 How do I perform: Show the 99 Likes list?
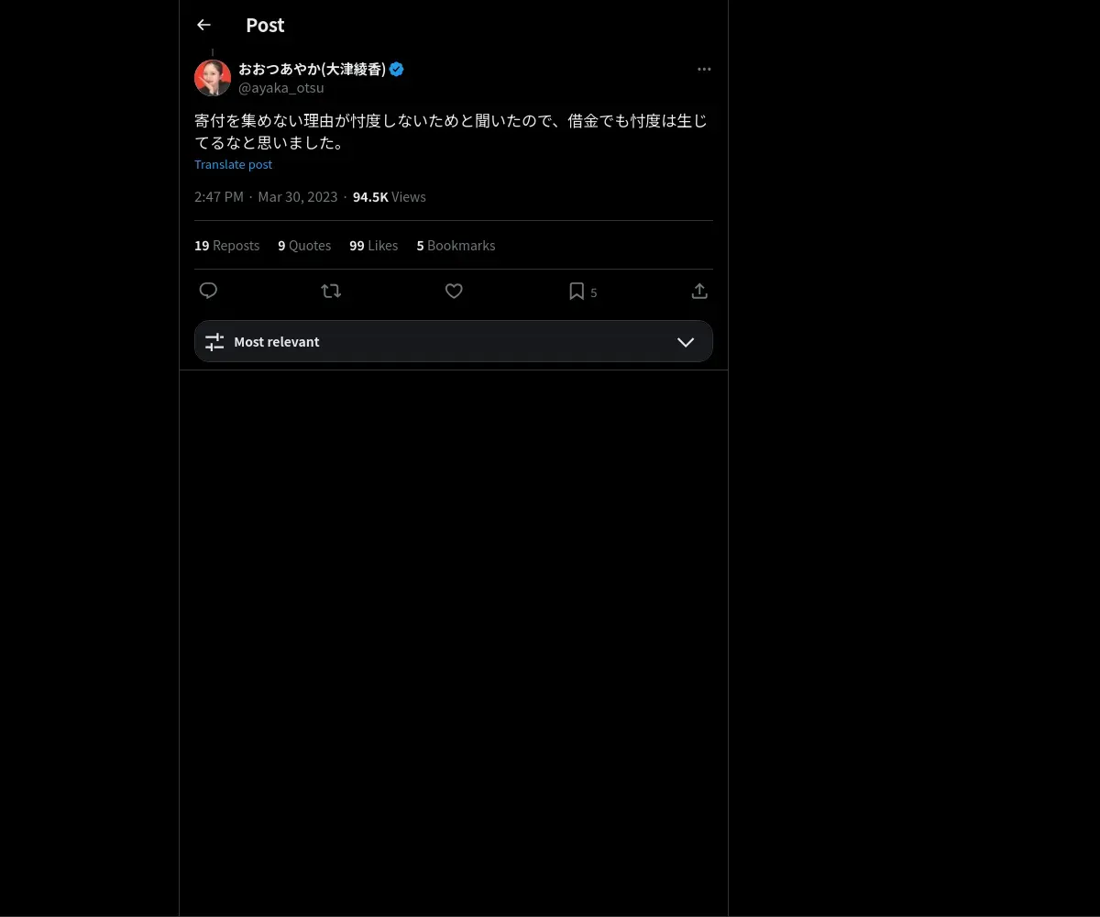tap(373, 246)
